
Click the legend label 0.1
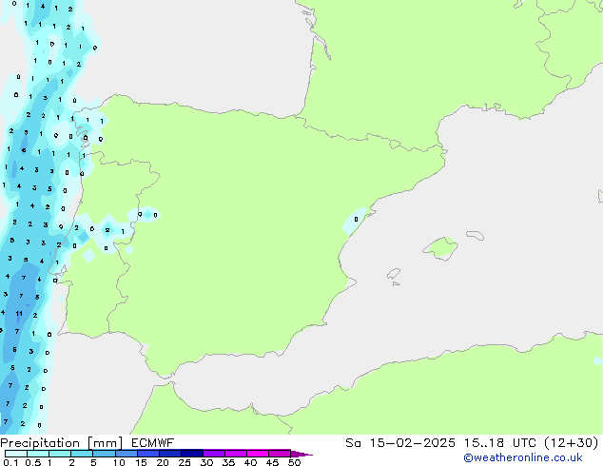click(x=10, y=462)
